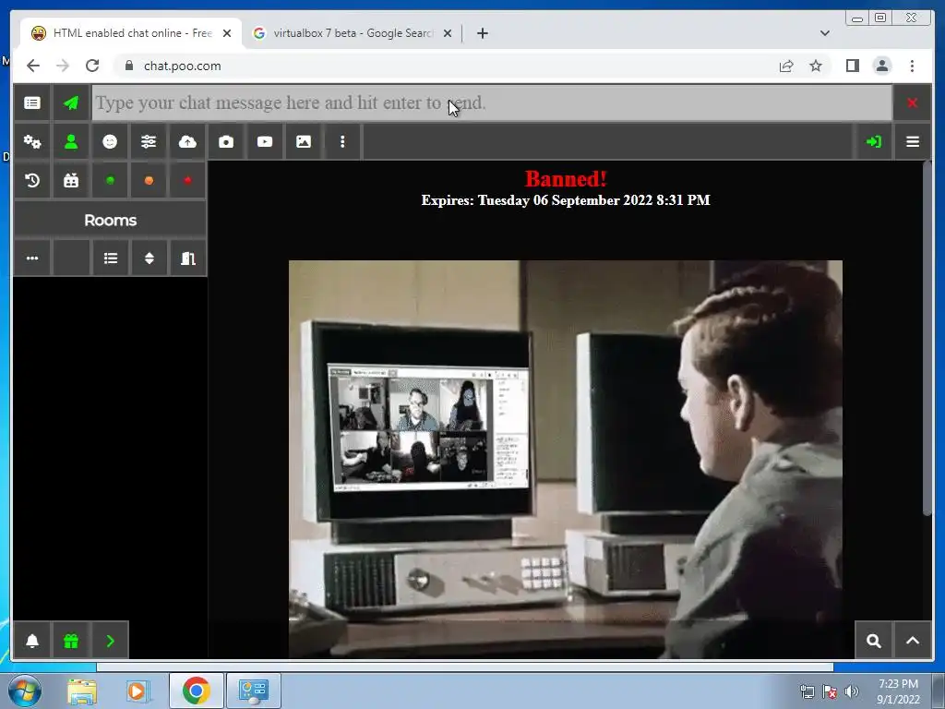Click the Rooms header
Screen dimensions: 945x709
click(x=111, y=220)
